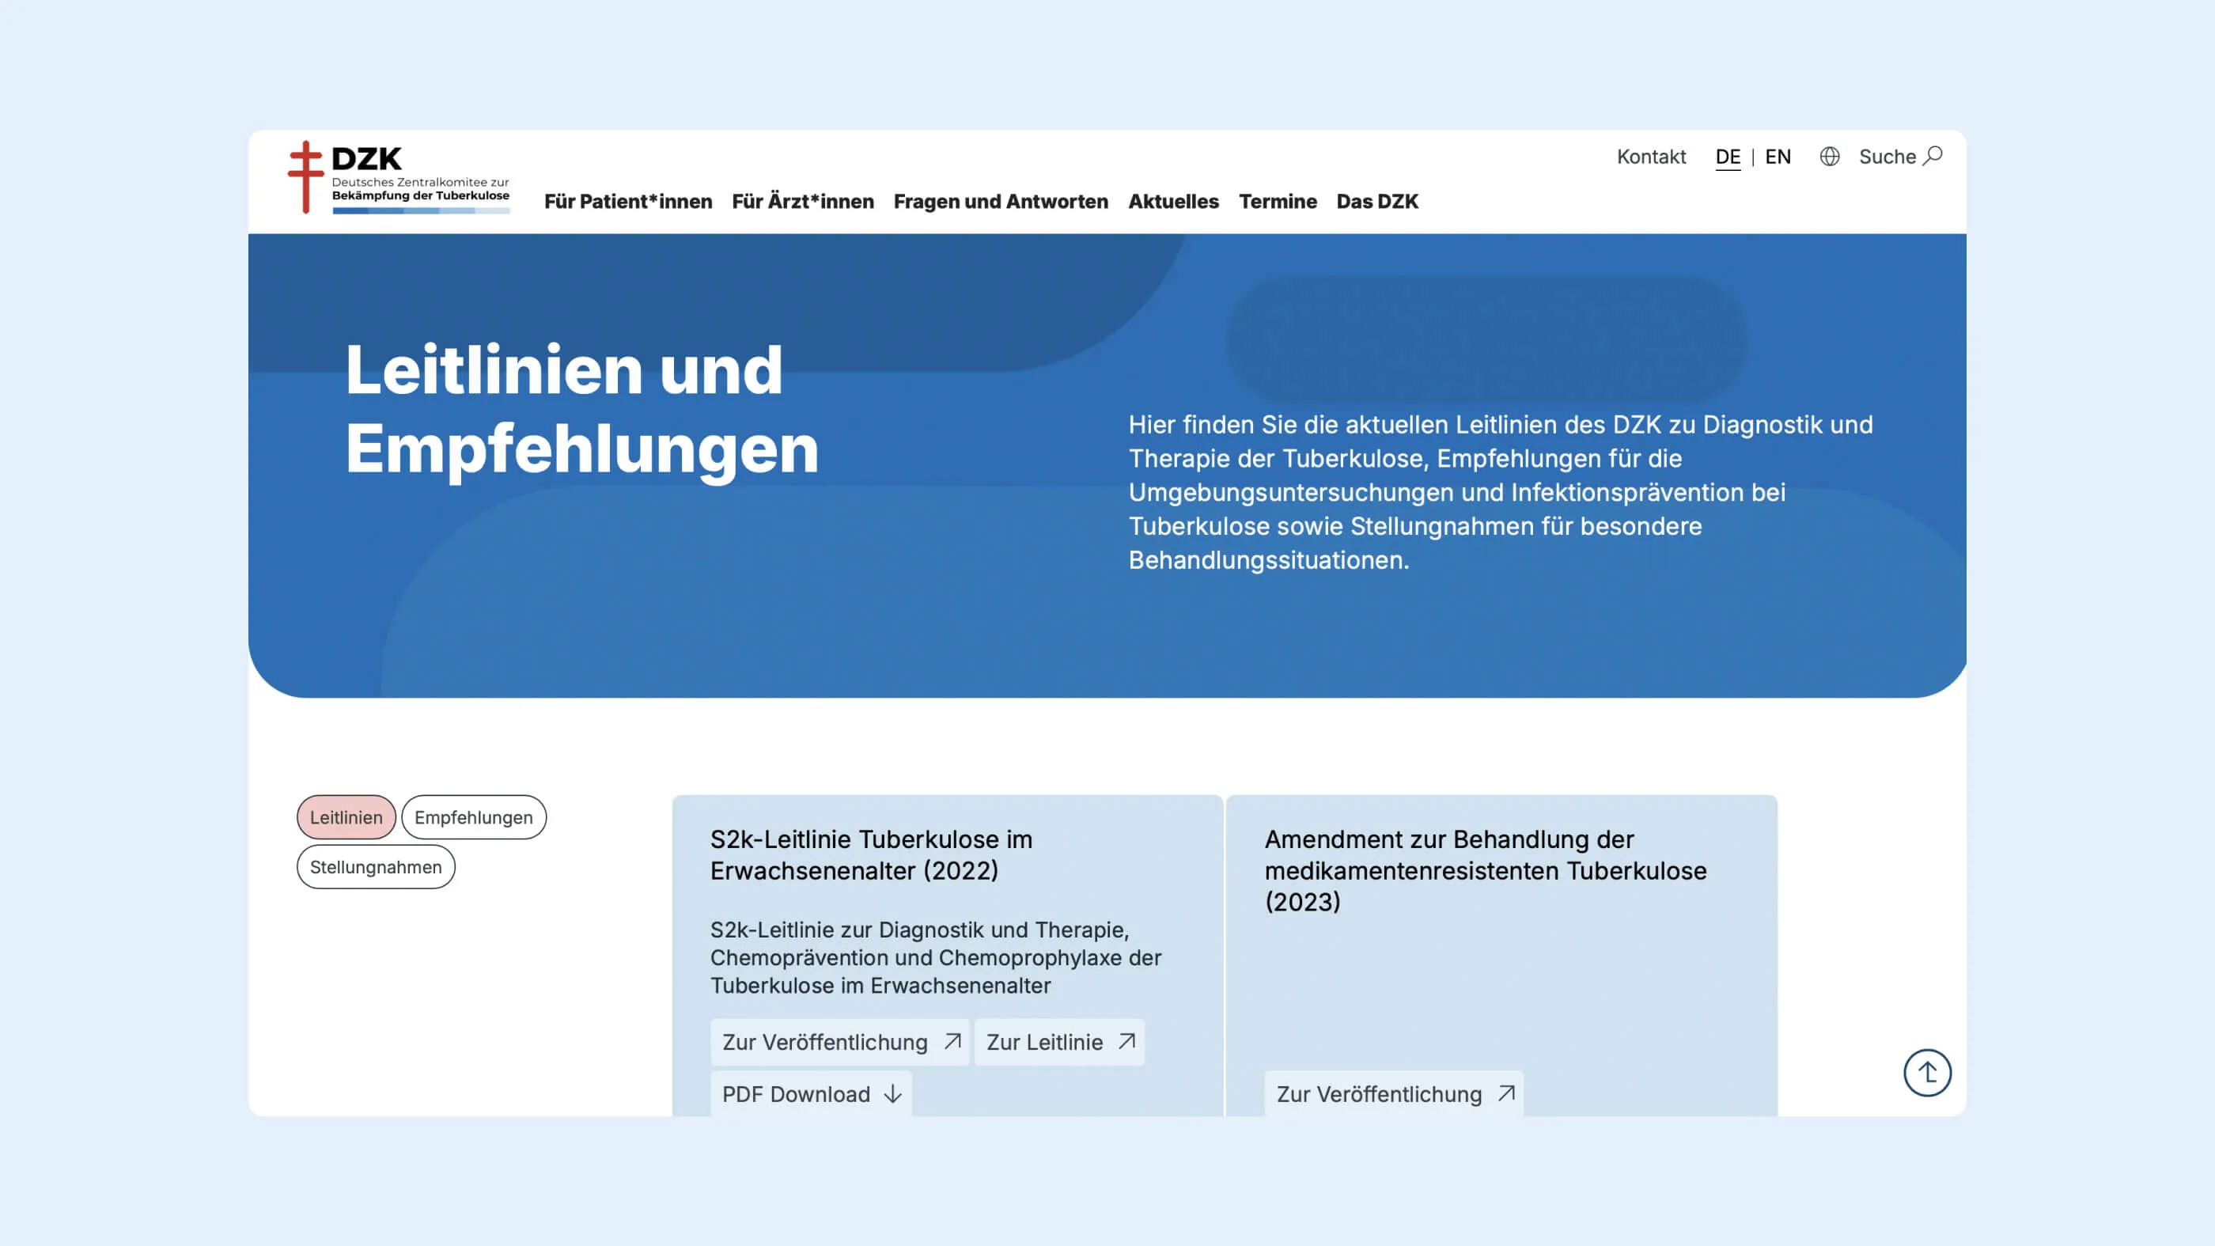Click the globe language icon
The height and width of the screenshot is (1246, 2215).
[1829, 157]
